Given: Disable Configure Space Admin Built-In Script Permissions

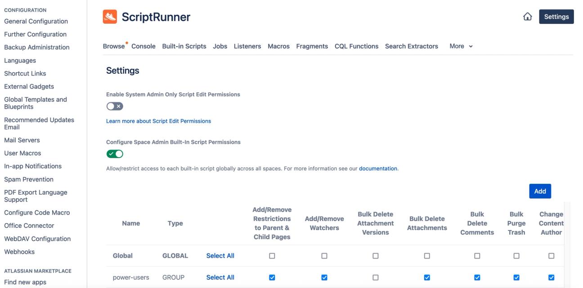Looking at the screenshot, I should tap(115, 153).
